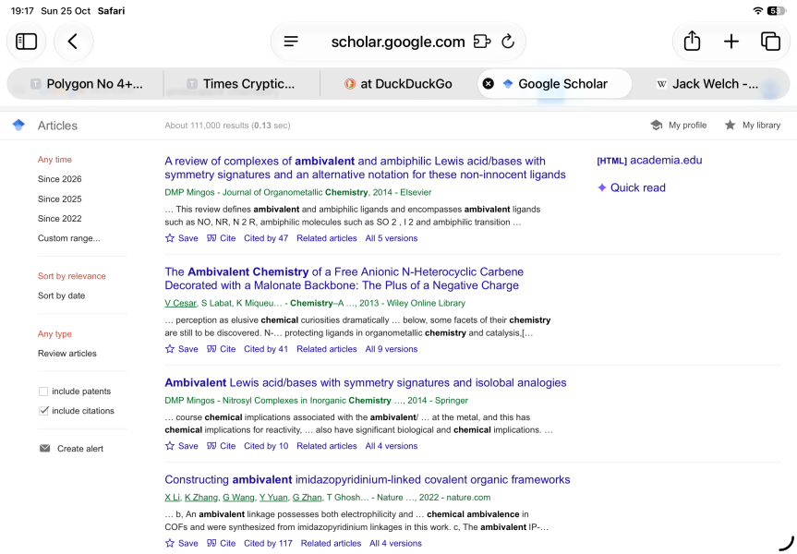Add a new Safari tab
Image resolution: width=797 pixels, height=554 pixels.
(x=731, y=42)
